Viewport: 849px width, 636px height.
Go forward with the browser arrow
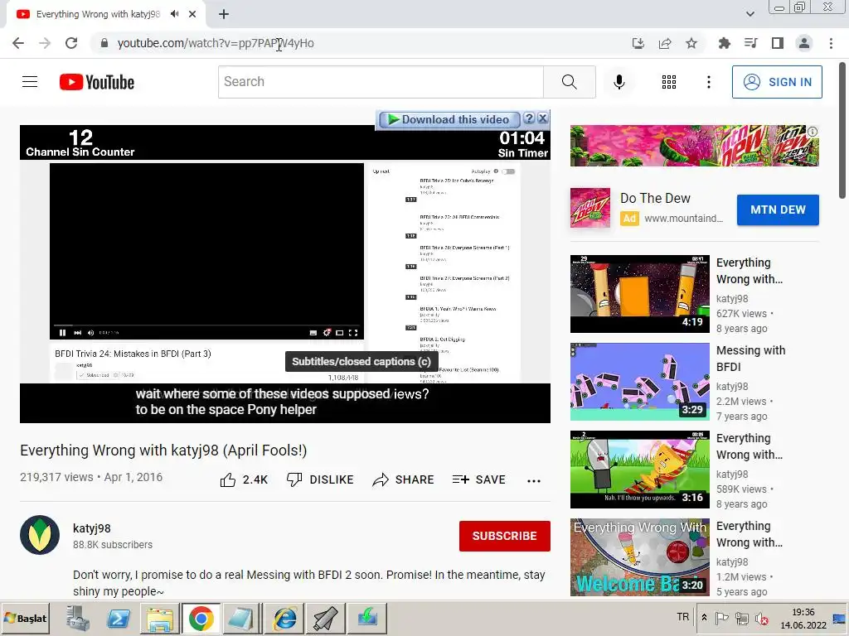click(45, 43)
